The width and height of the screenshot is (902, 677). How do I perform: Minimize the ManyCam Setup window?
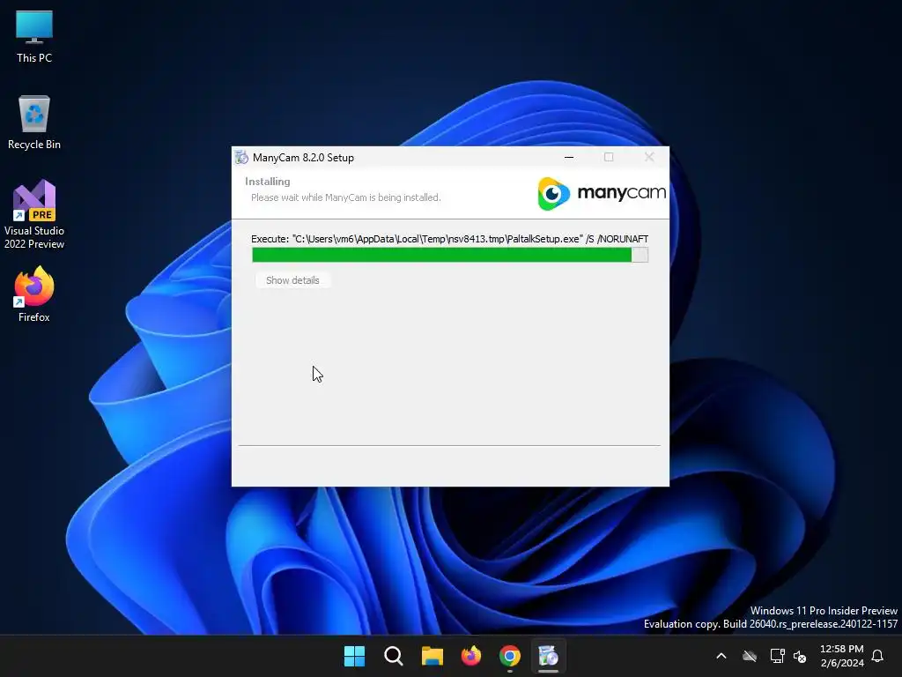pyautogui.click(x=569, y=157)
